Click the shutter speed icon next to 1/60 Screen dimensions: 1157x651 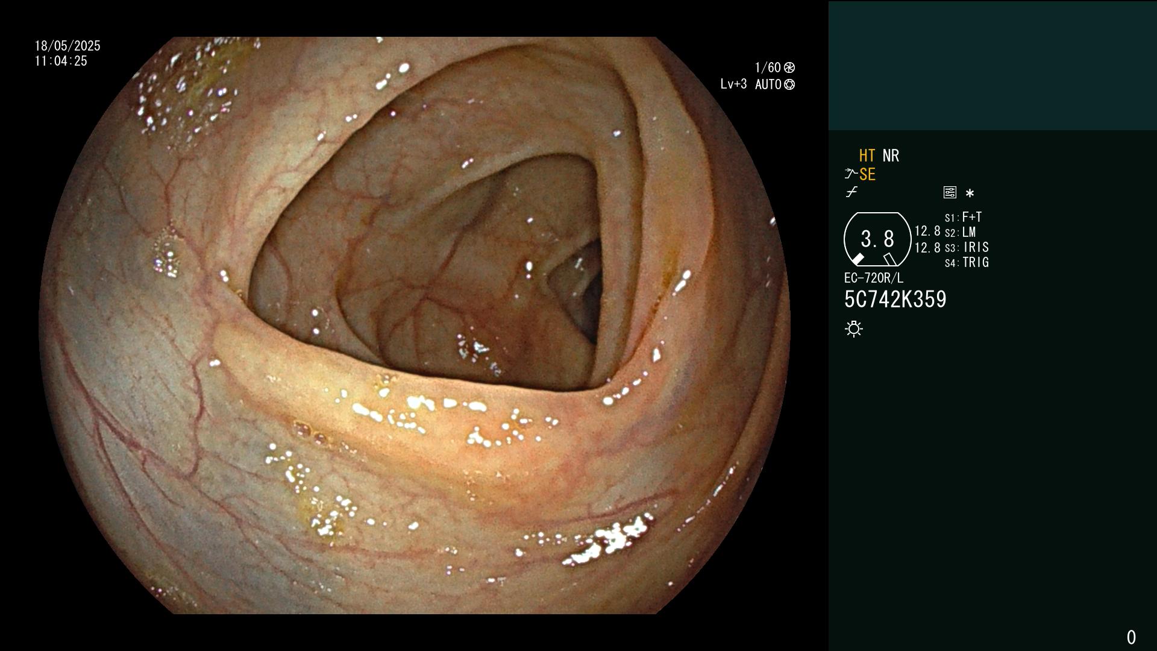click(789, 68)
